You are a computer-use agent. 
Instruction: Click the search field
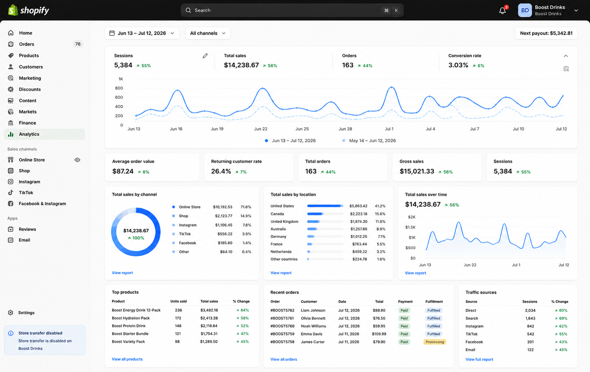coord(292,10)
